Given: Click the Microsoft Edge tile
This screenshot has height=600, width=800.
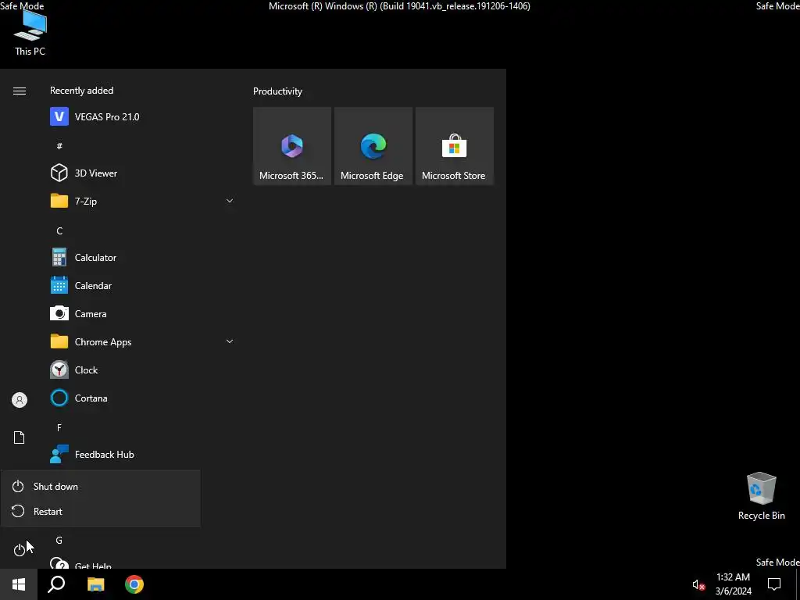Looking at the screenshot, I should click(373, 146).
